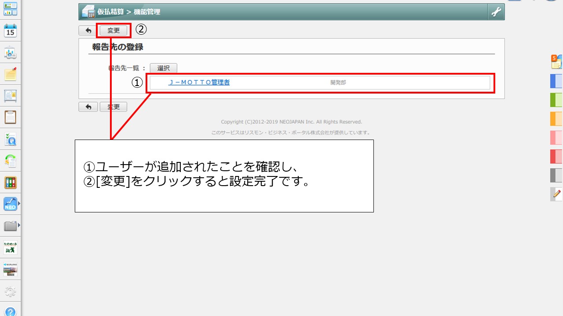Click the 仮払精算 calculator icon in header
Viewport: 563px width, 316px height.
click(x=88, y=12)
